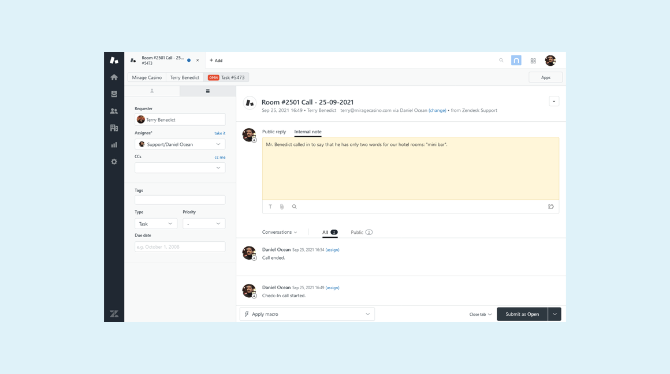Switch to Public reply tab

pyautogui.click(x=274, y=132)
